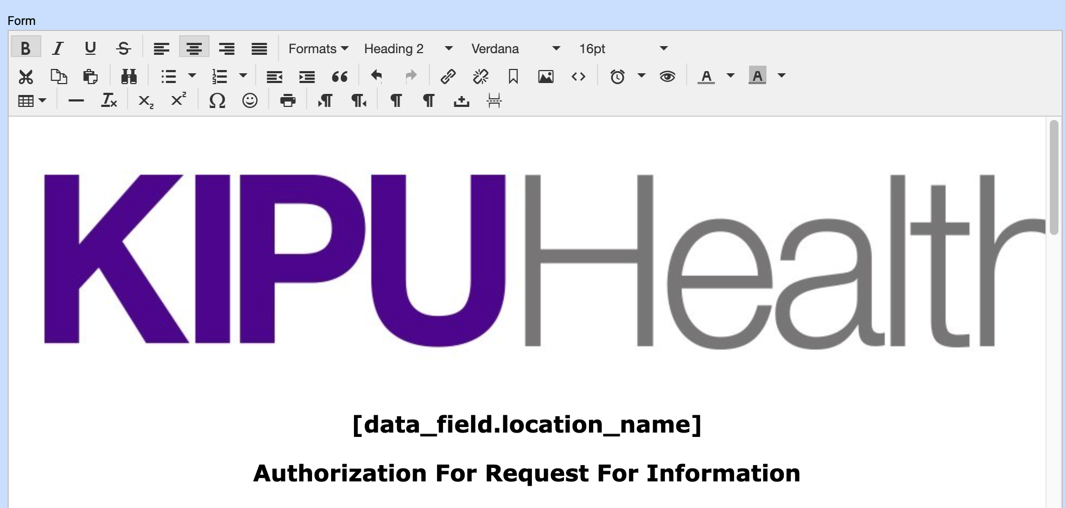Toggle bold formatting
Screen dimensions: 1065x508
pyautogui.click(x=25, y=48)
